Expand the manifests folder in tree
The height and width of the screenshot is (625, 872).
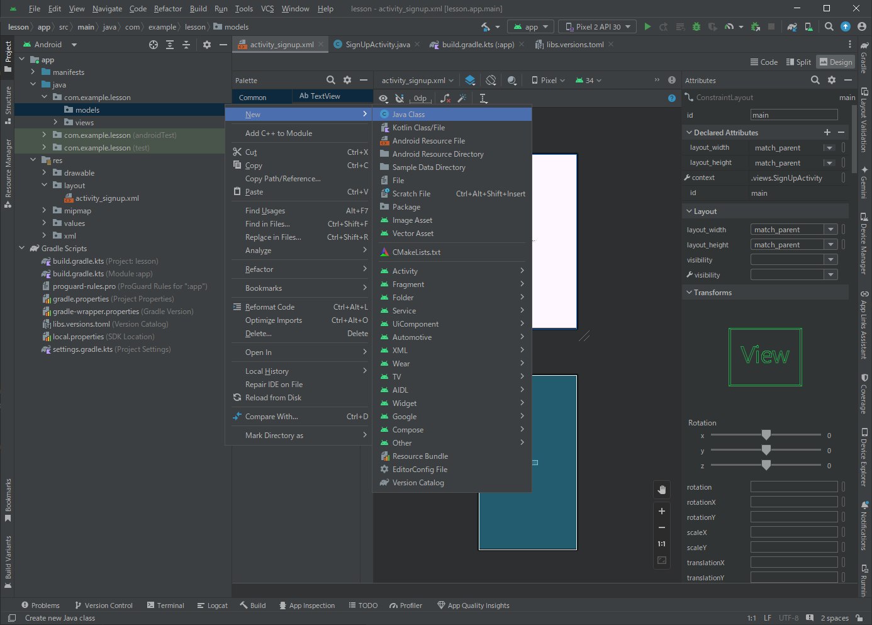pos(33,72)
